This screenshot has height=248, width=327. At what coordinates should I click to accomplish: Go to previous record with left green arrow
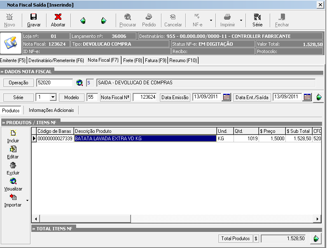pyautogui.click(x=83, y=21)
